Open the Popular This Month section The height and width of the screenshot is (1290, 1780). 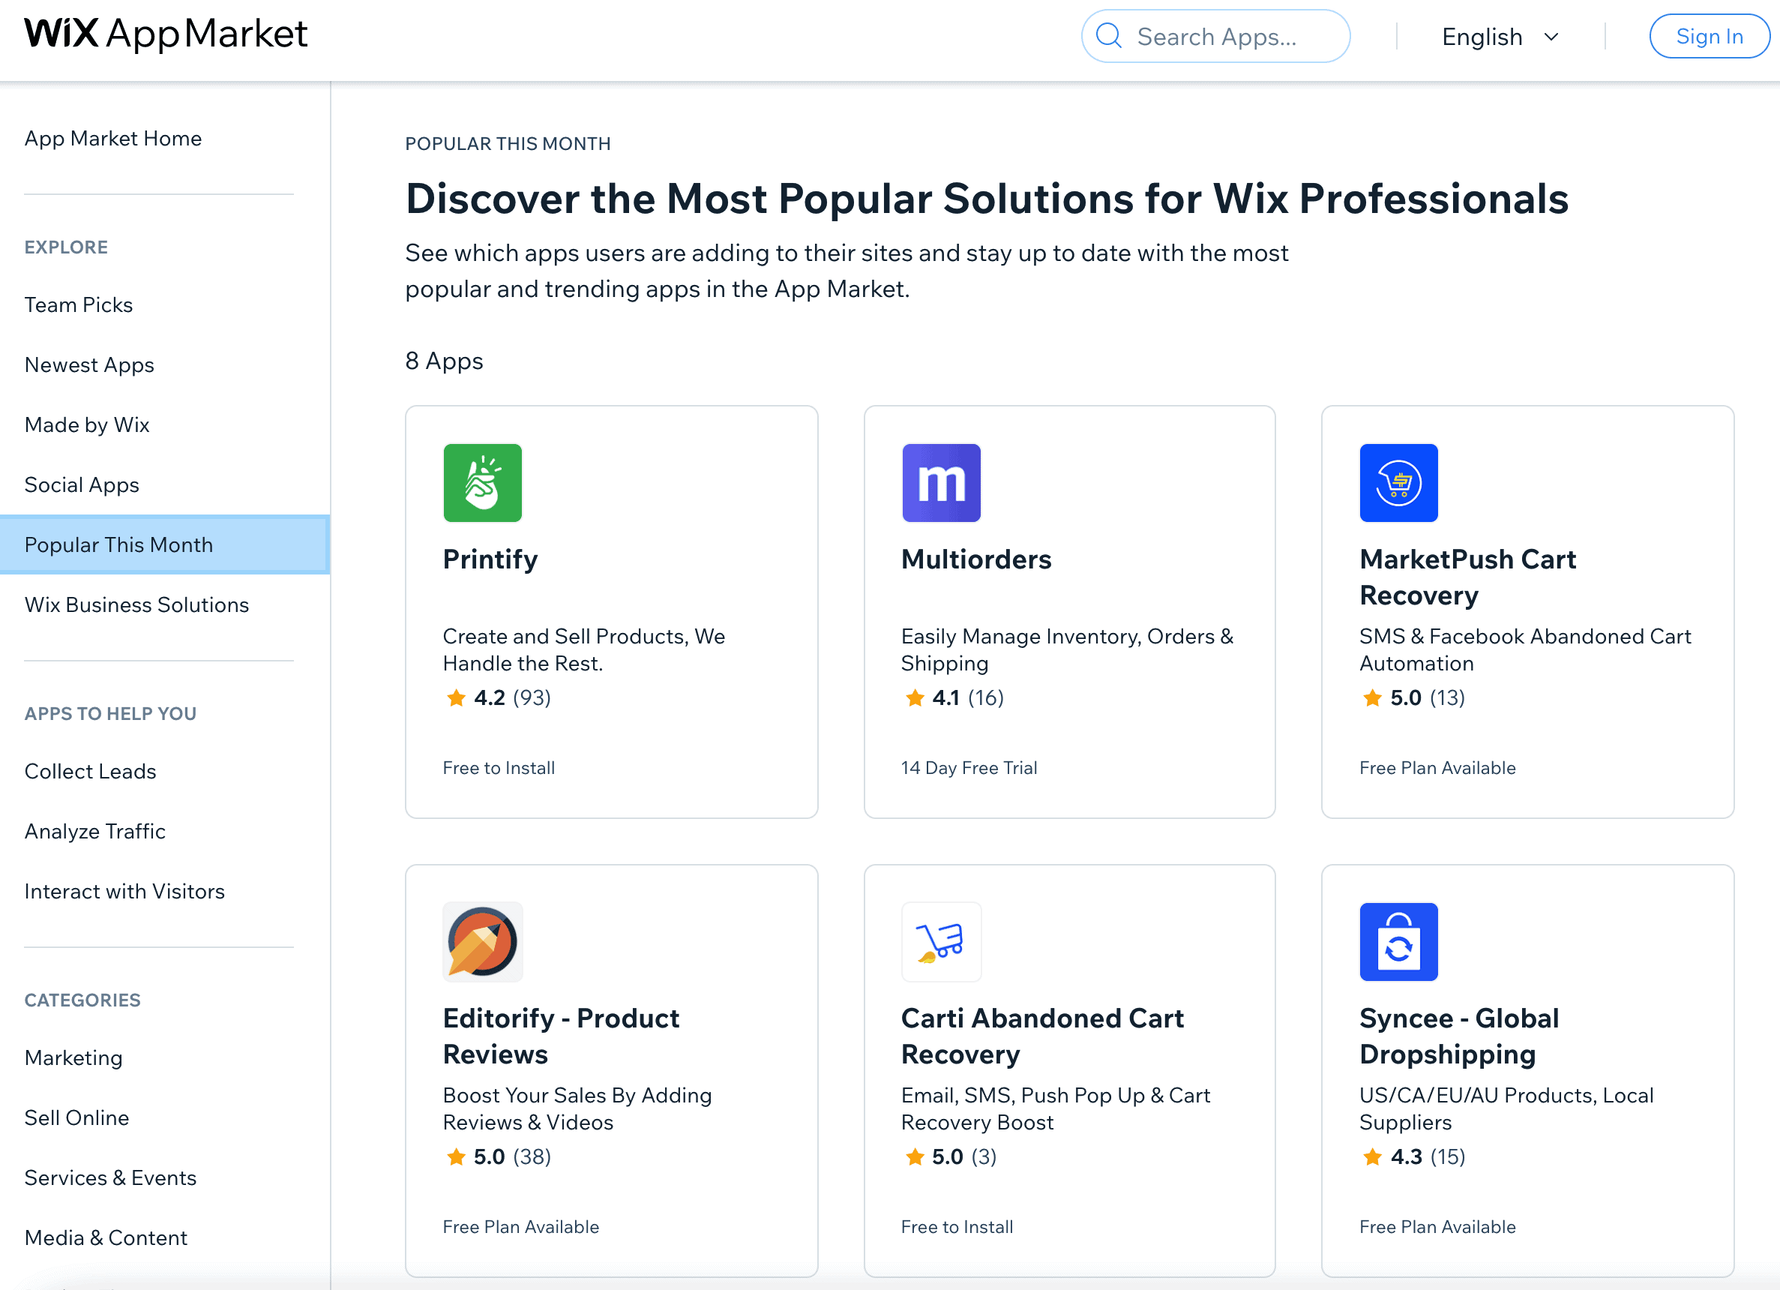coord(118,544)
